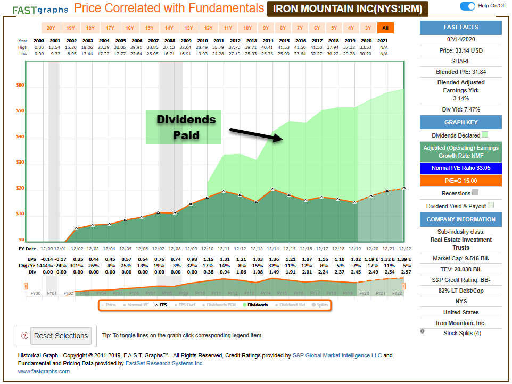Toggle the Dividends POR legend item
Image resolution: width=512 pixels, height=384 pixels.
click(x=219, y=305)
